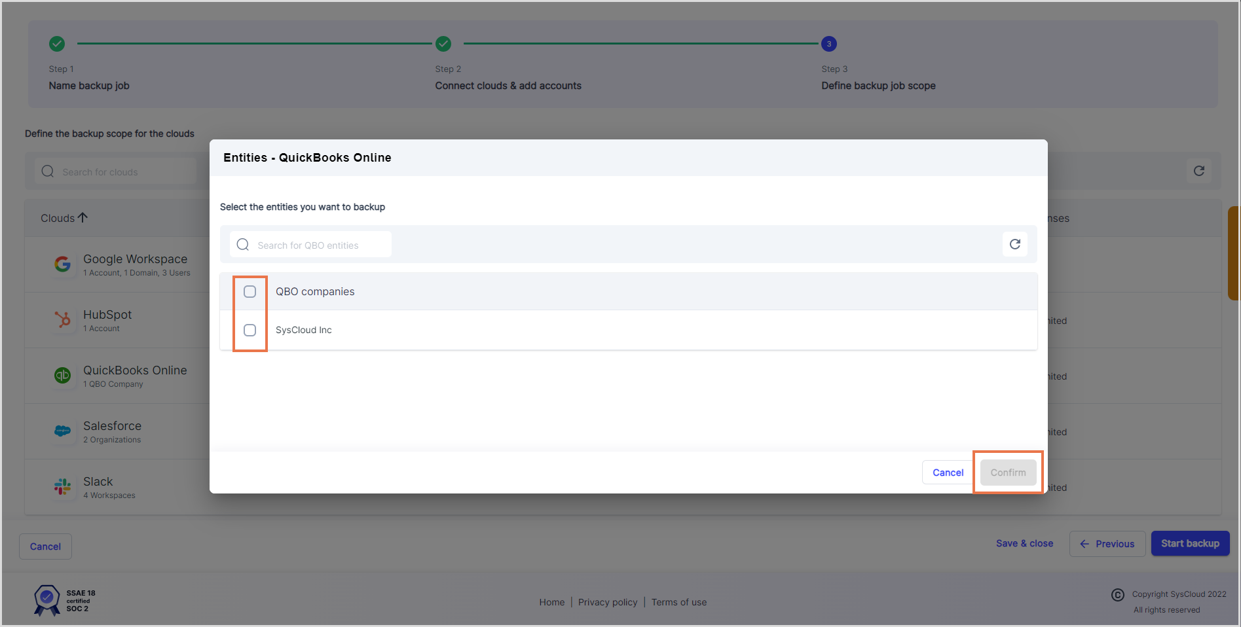Click the Slack workspace icon
Viewport: 1241px width, 627px height.
pyautogui.click(x=63, y=487)
